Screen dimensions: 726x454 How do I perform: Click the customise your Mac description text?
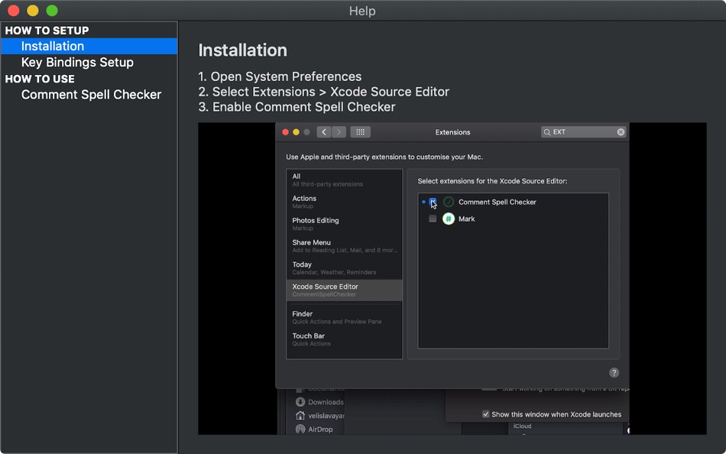point(384,157)
